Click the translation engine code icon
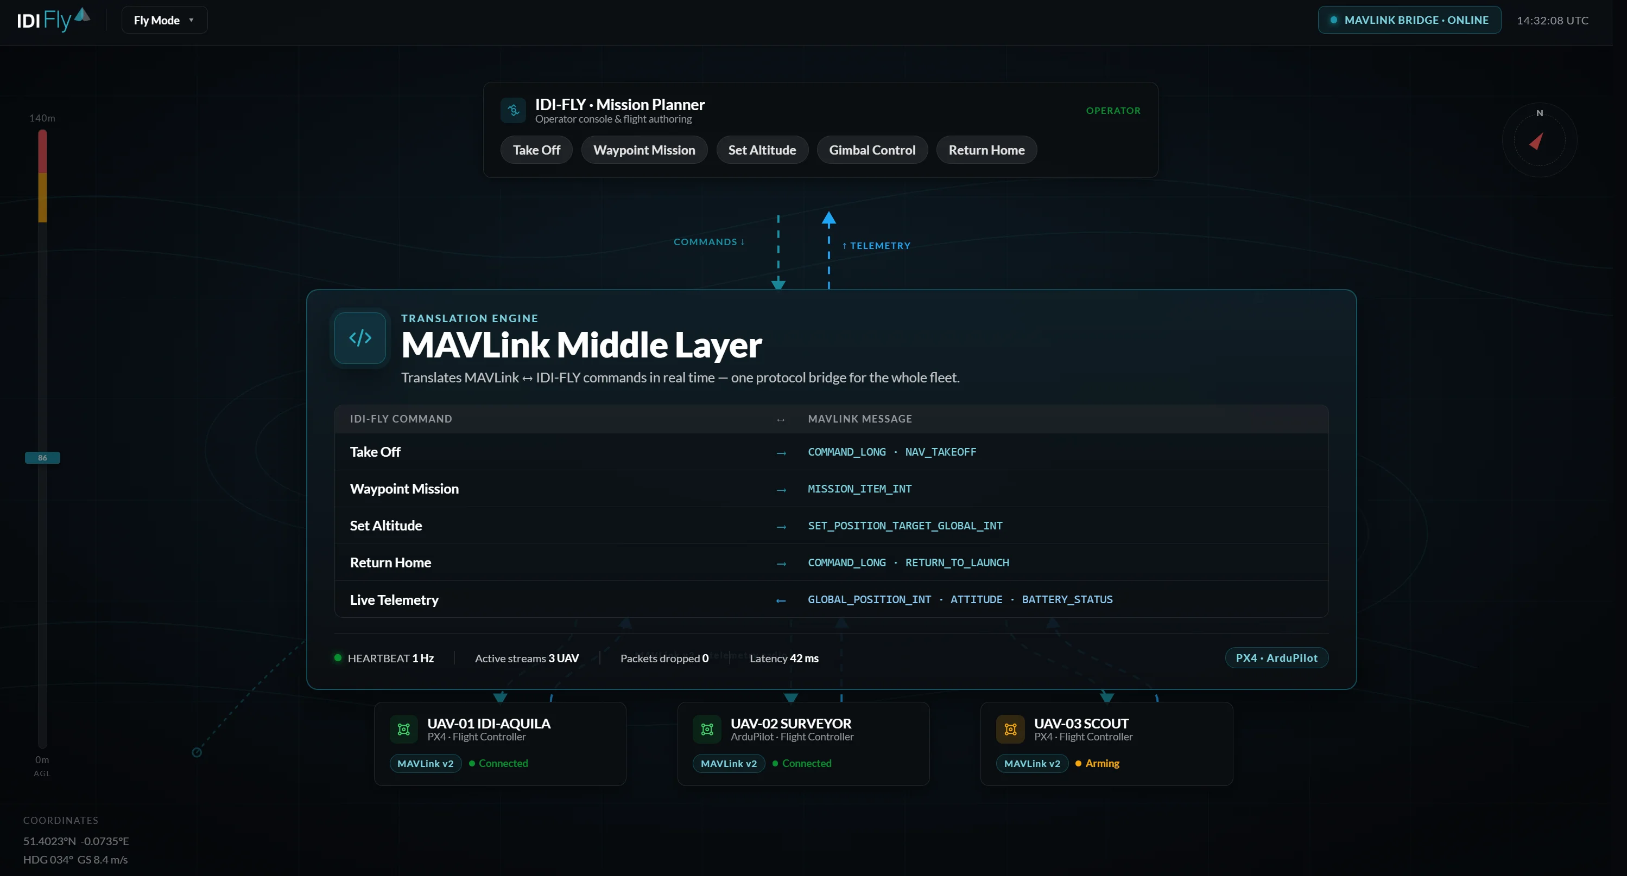Image resolution: width=1627 pixels, height=876 pixels. 360,337
